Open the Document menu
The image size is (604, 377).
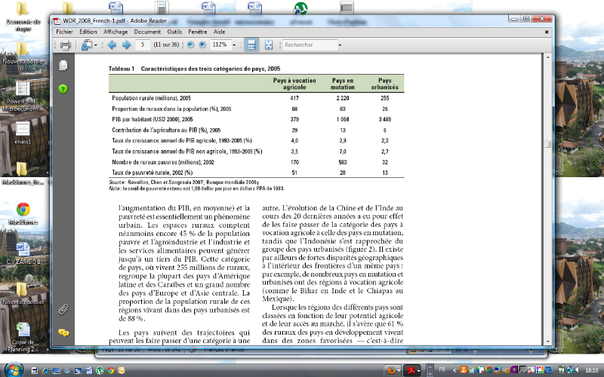[147, 32]
